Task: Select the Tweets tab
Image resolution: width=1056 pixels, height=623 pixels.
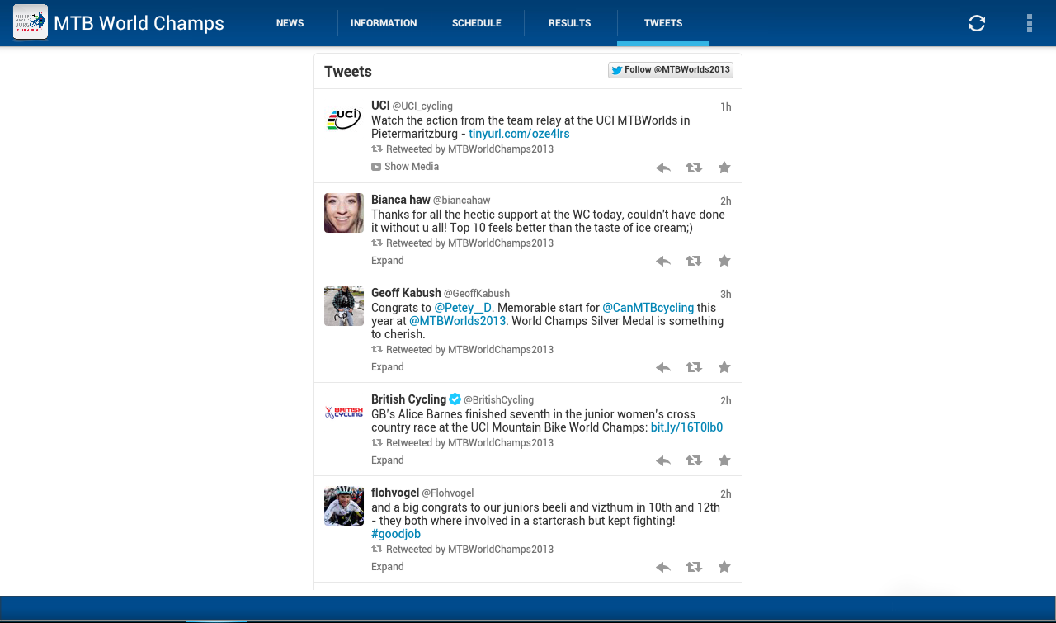Action: (x=663, y=23)
